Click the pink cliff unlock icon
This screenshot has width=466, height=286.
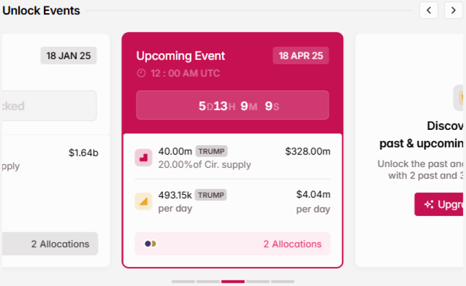(144, 158)
